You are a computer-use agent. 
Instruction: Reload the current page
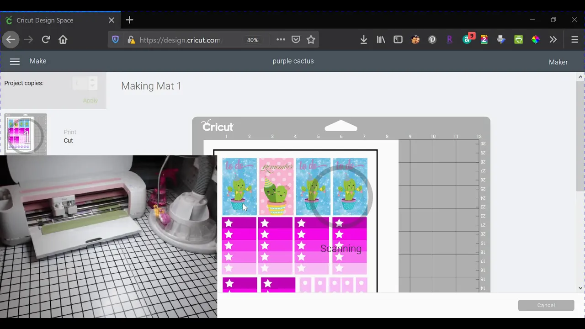46,40
